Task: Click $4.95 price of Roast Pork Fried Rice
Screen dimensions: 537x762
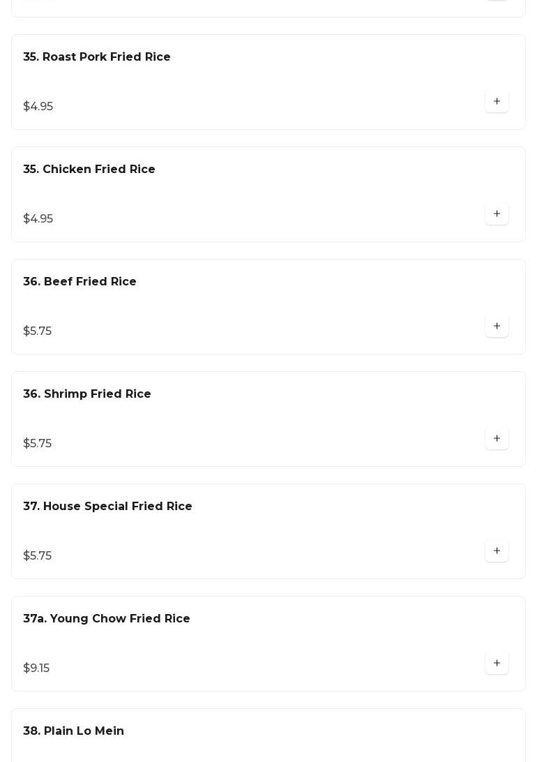Action: [x=38, y=107]
